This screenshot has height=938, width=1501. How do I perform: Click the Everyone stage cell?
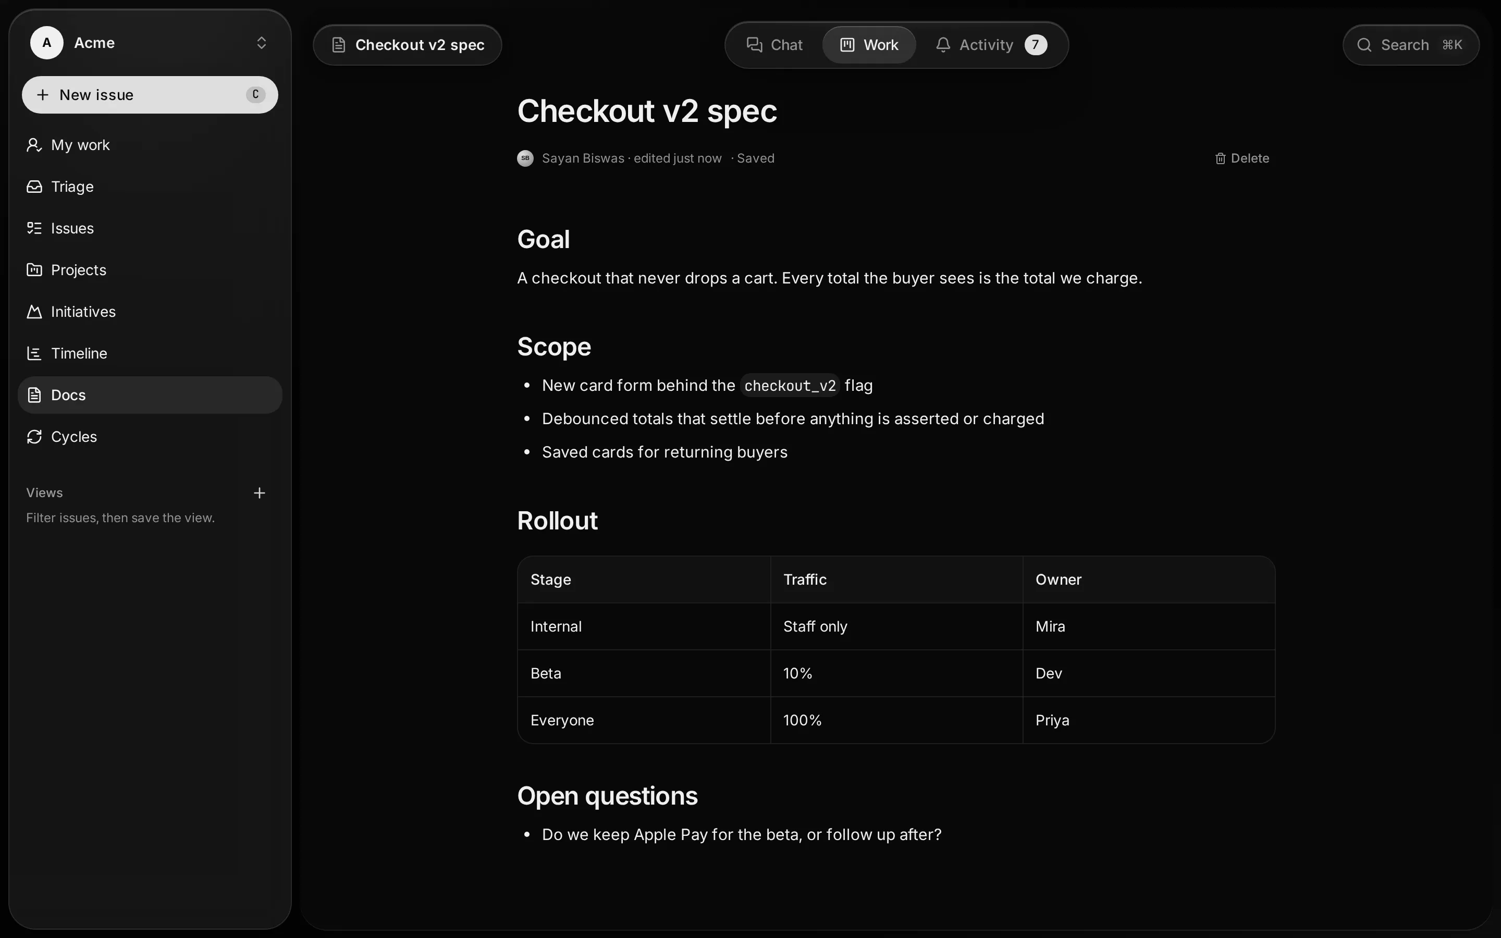pos(644,720)
